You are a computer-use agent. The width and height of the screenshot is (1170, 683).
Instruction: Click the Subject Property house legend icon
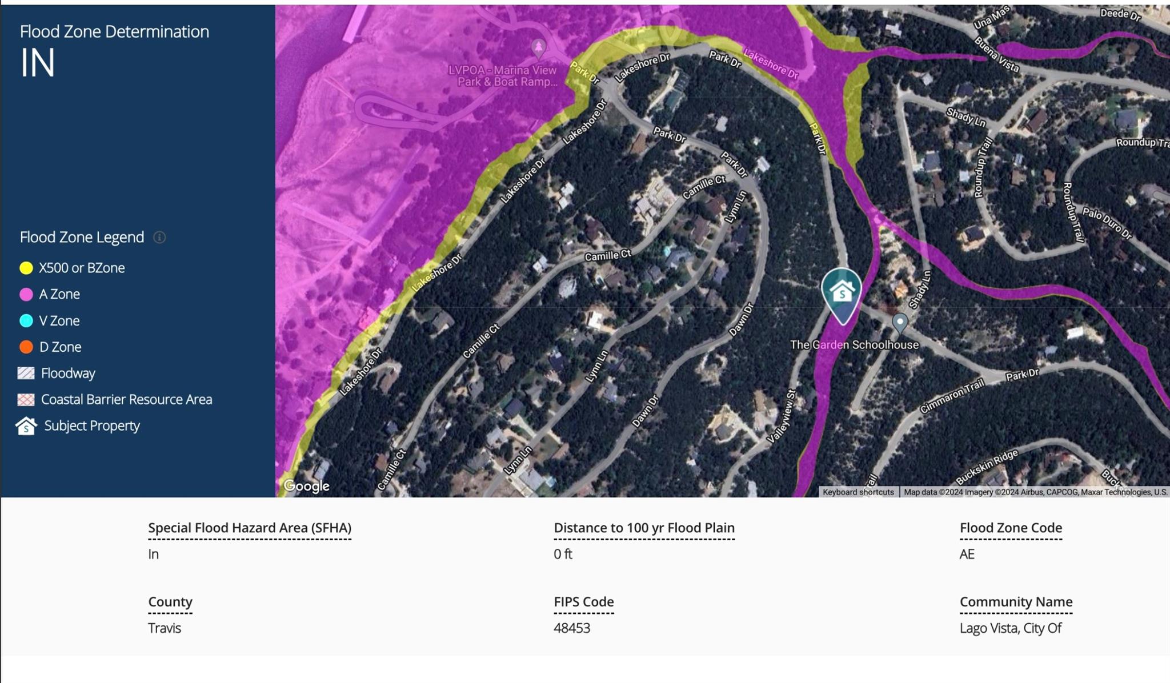coord(26,426)
